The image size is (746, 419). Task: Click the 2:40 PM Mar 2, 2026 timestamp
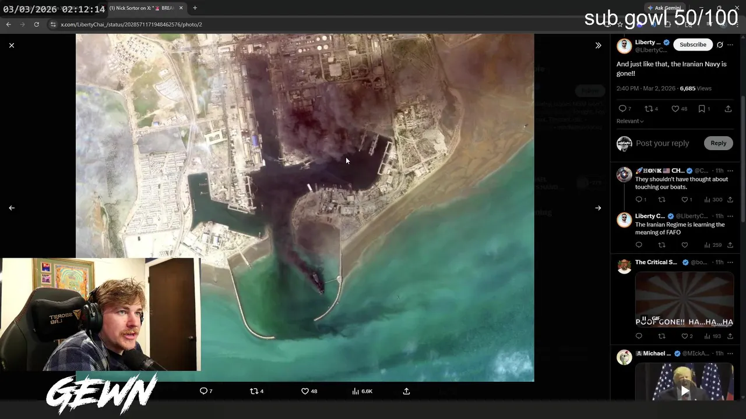pyautogui.click(x=646, y=88)
